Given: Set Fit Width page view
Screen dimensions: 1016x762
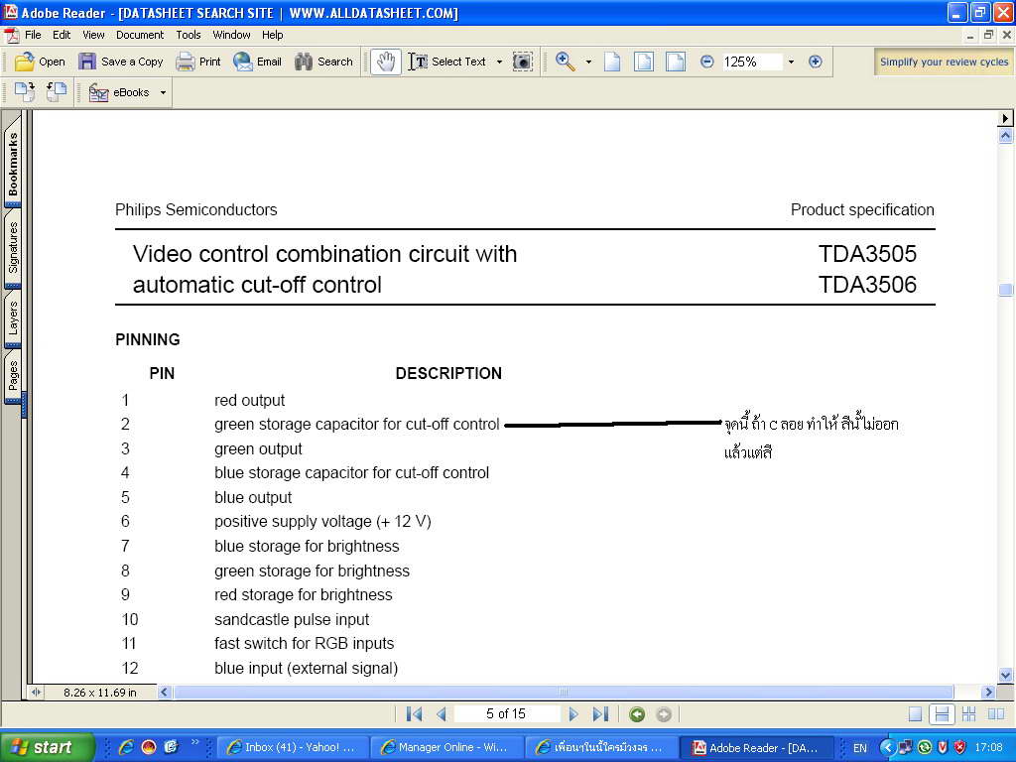Looking at the screenshot, I should [675, 62].
